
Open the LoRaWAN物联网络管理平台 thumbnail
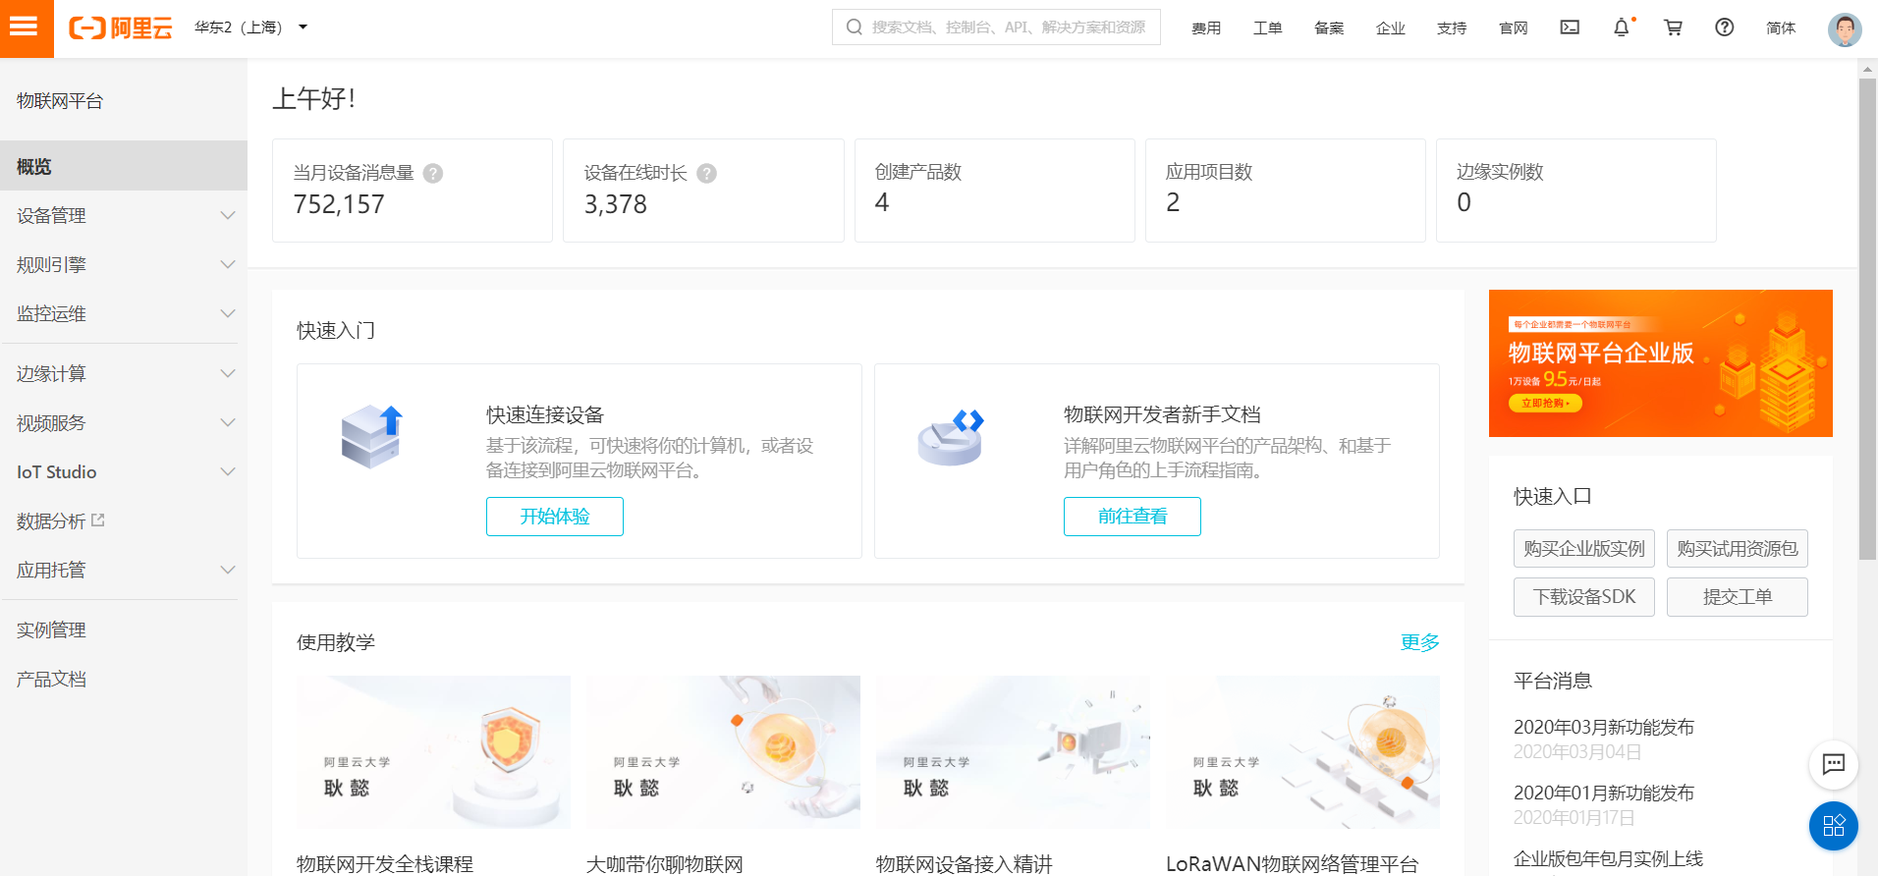pos(1303,752)
